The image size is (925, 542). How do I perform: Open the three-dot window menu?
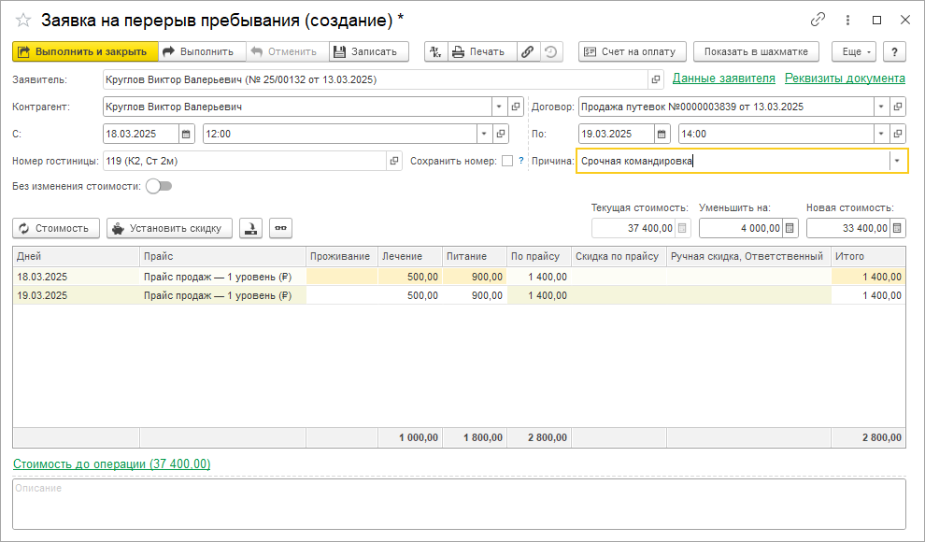click(847, 20)
